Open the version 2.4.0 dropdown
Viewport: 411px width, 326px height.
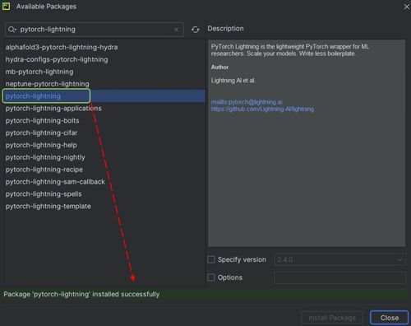339,259
